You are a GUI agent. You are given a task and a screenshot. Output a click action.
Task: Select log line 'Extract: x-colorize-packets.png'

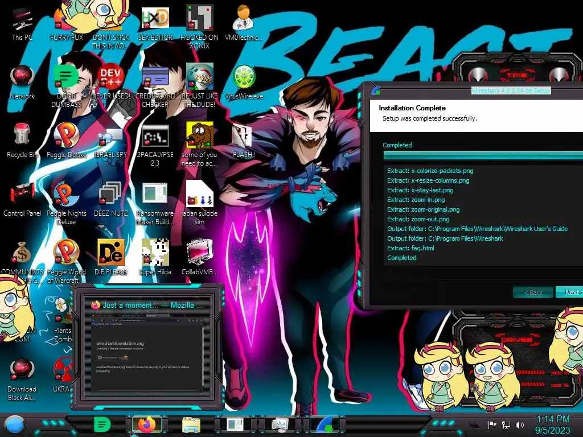(x=430, y=171)
